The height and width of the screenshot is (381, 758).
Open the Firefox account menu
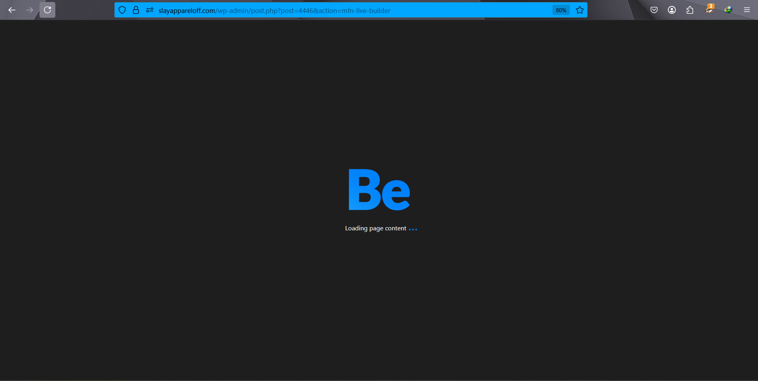[x=672, y=10]
